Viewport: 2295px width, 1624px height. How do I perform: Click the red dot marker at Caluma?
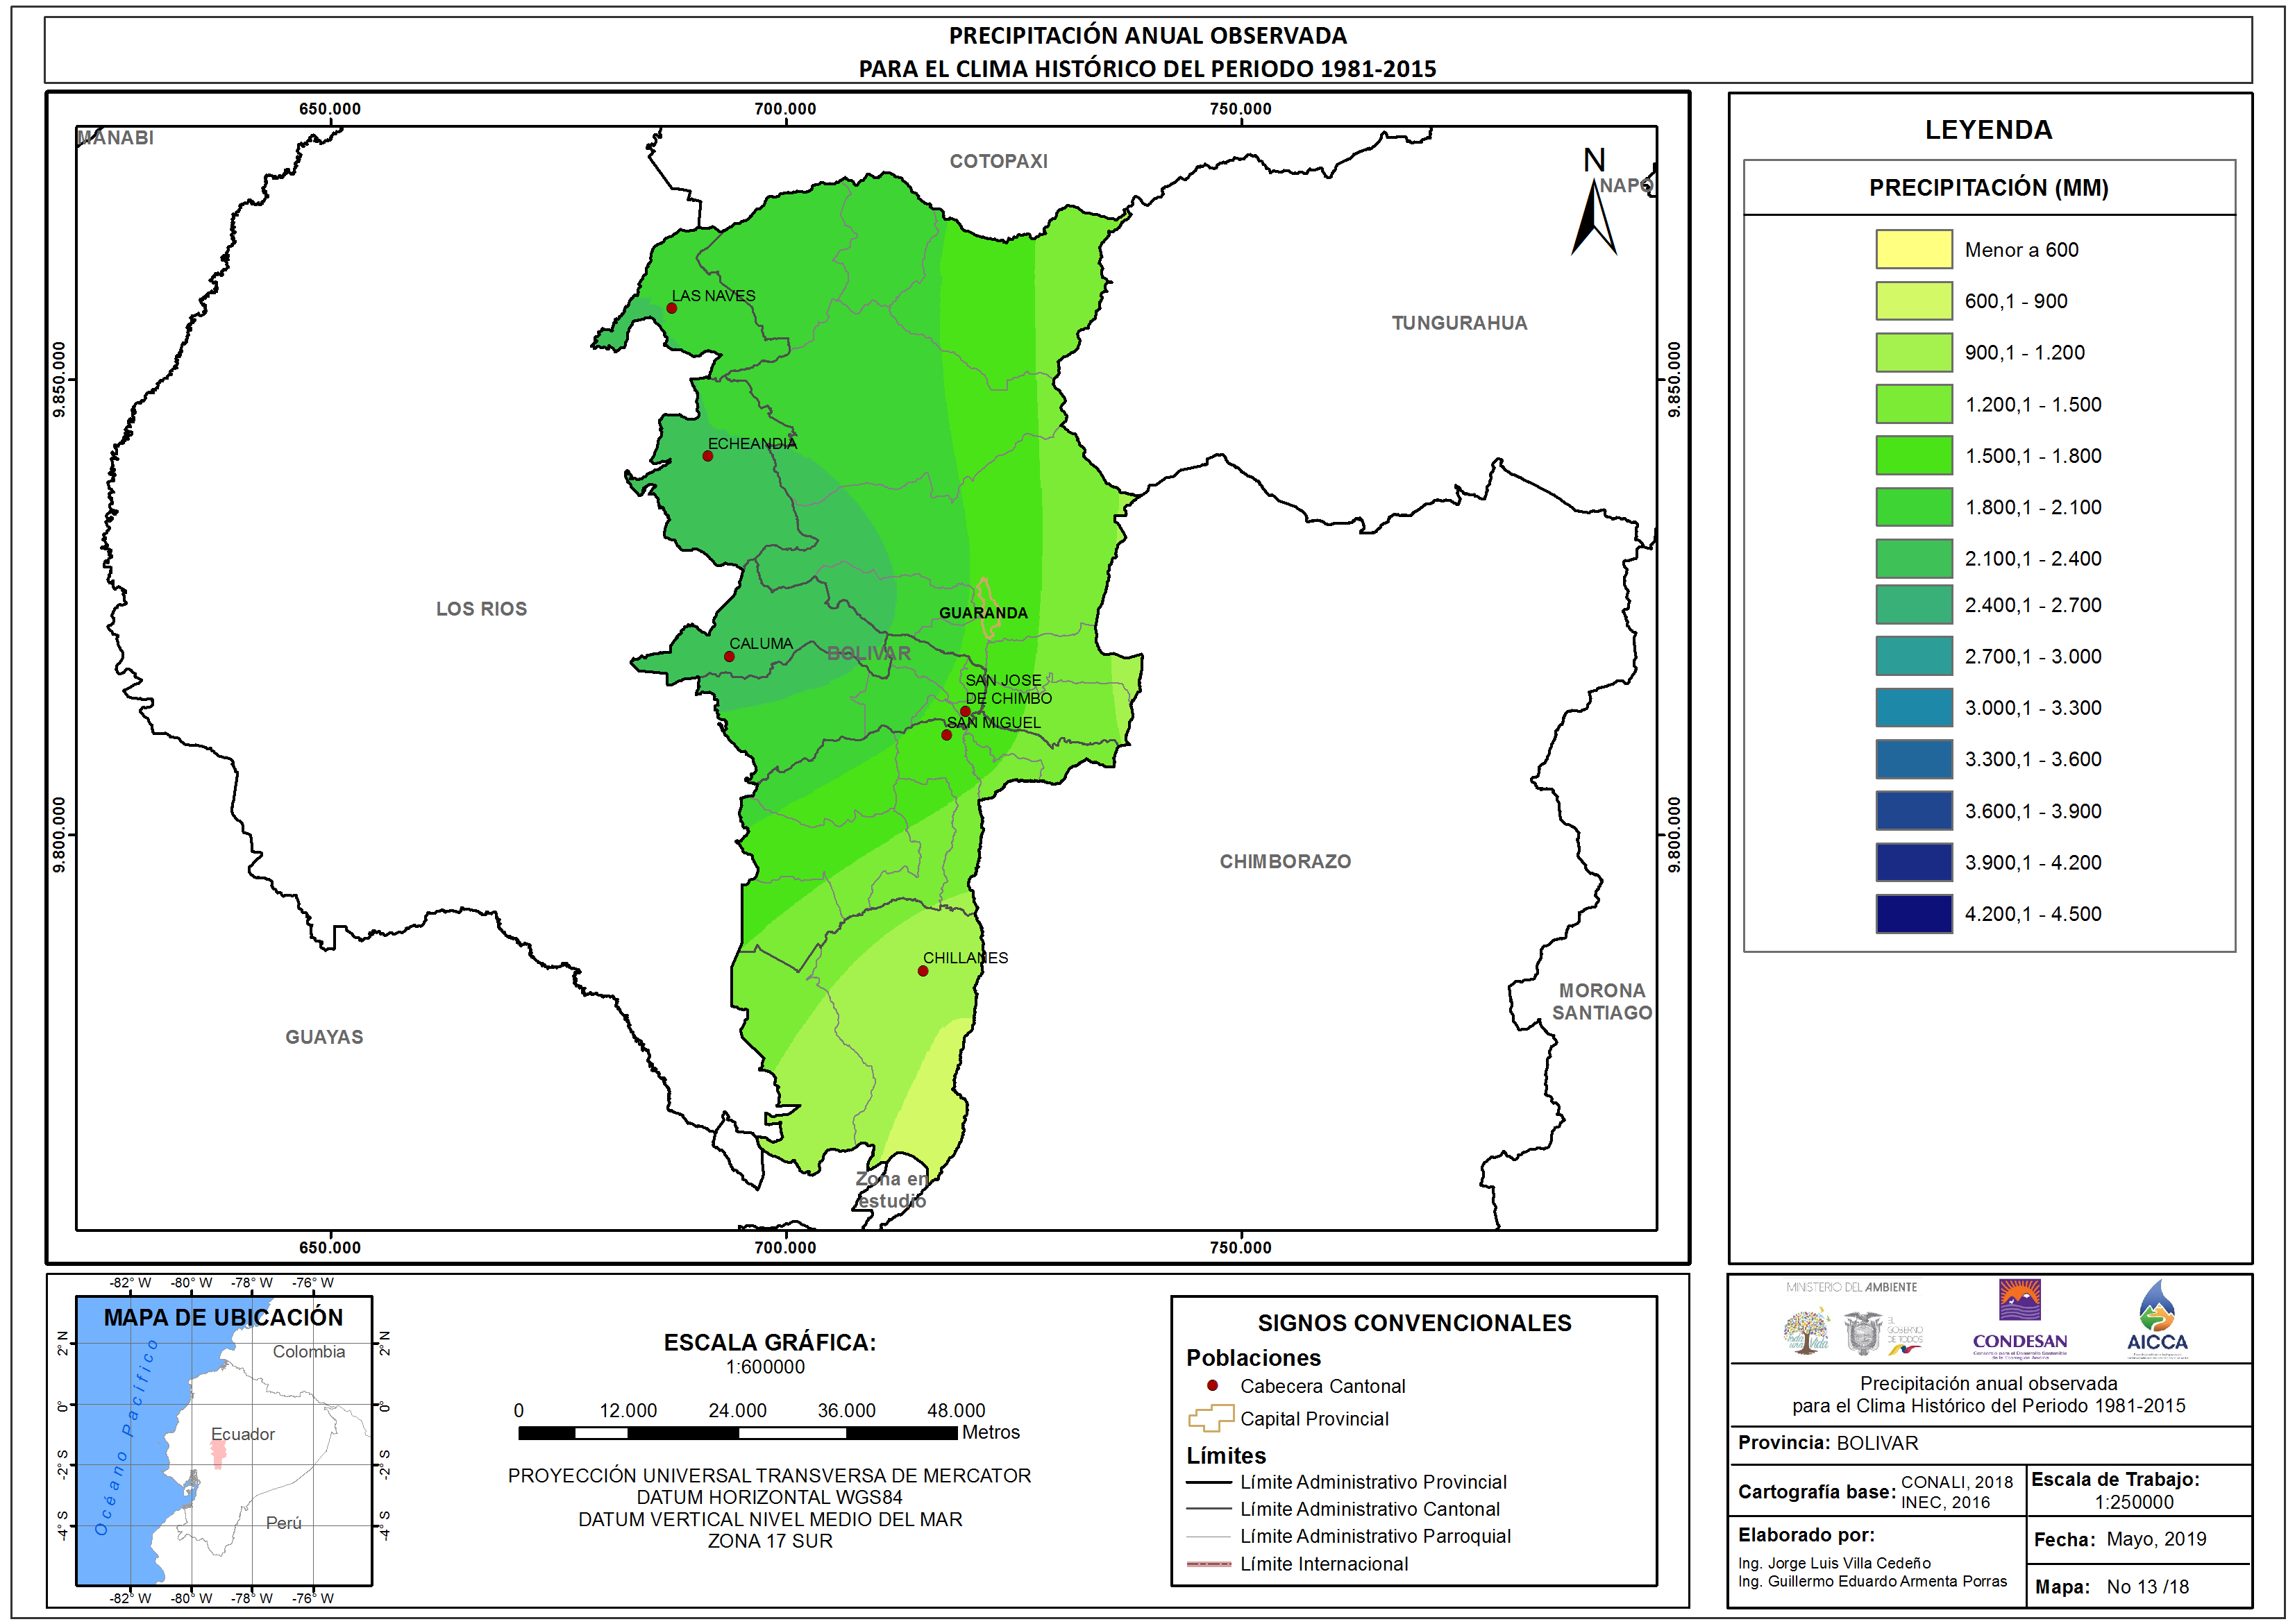pyautogui.click(x=729, y=657)
